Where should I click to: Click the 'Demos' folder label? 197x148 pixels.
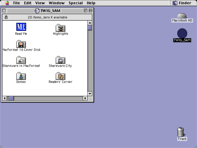(21, 82)
